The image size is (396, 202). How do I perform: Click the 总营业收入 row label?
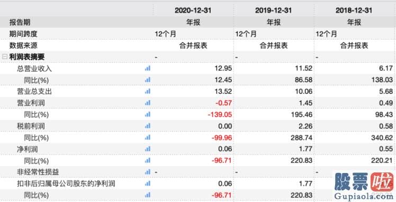point(34,69)
